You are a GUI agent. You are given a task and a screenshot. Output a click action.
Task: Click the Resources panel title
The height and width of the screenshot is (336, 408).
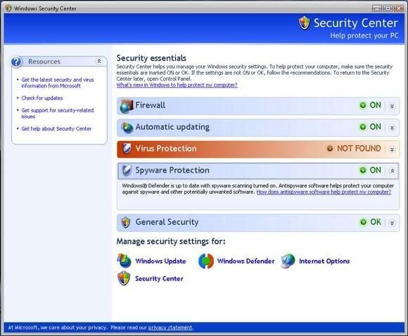click(x=44, y=62)
